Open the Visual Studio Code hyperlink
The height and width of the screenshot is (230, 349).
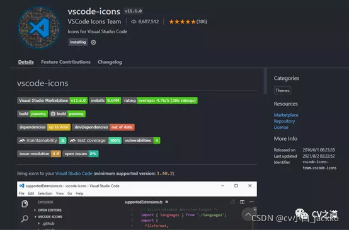click(x=74, y=173)
